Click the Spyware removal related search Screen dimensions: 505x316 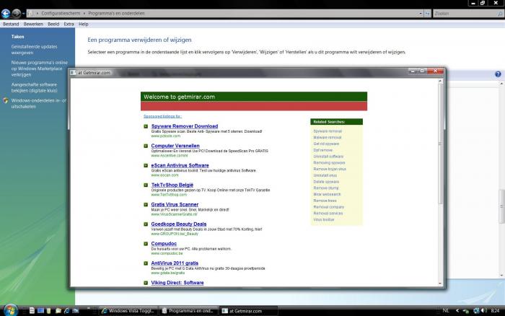[x=328, y=131]
